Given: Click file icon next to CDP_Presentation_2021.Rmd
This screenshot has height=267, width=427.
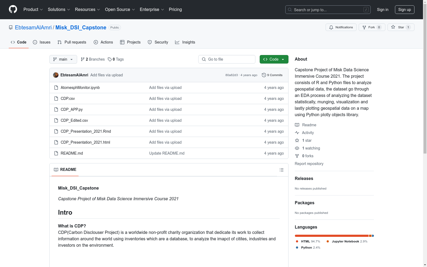Looking at the screenshot, I should coord(56,131).
